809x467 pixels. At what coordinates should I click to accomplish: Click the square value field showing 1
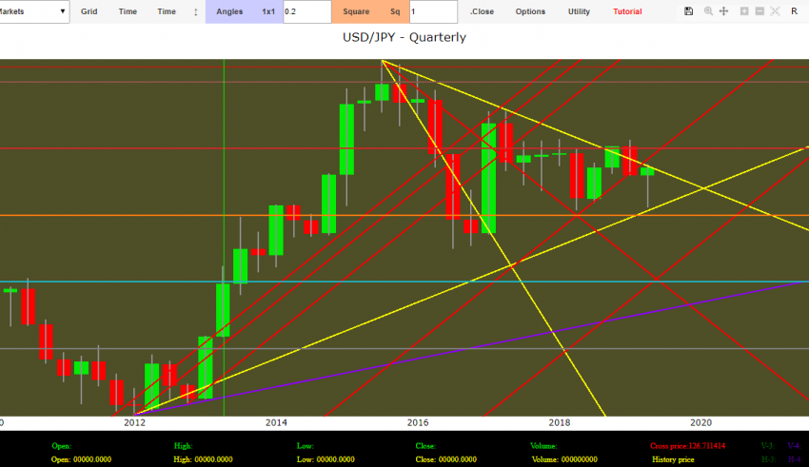(433, 11)
